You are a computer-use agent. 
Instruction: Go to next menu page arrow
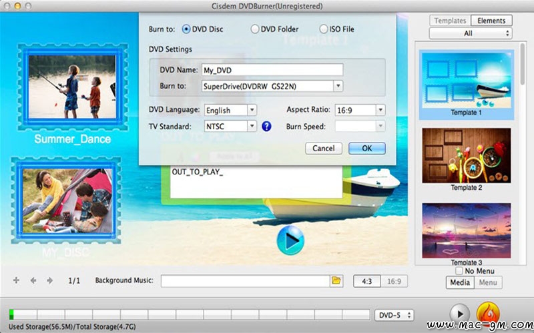pyautogui.click(x=49, y=280)
